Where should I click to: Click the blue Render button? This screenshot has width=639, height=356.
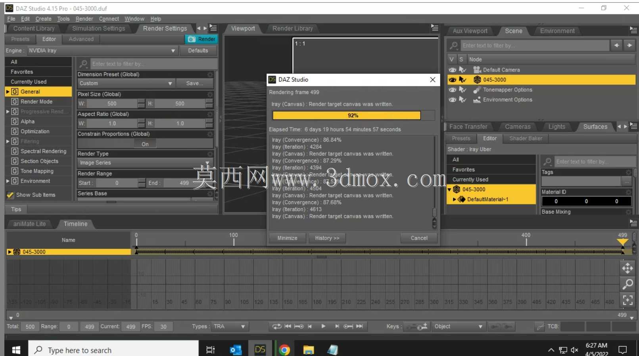click(x=201, y=39)
